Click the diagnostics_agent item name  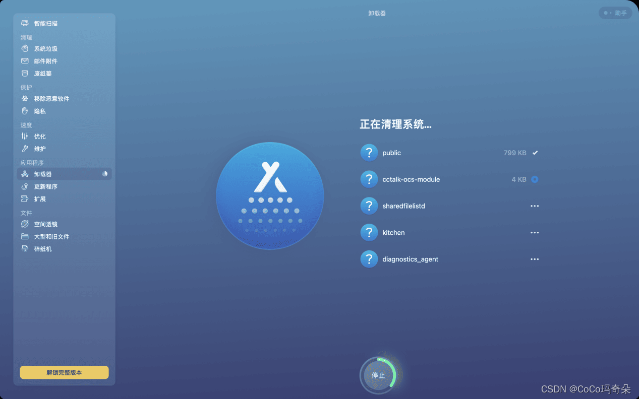pos(411,259)
